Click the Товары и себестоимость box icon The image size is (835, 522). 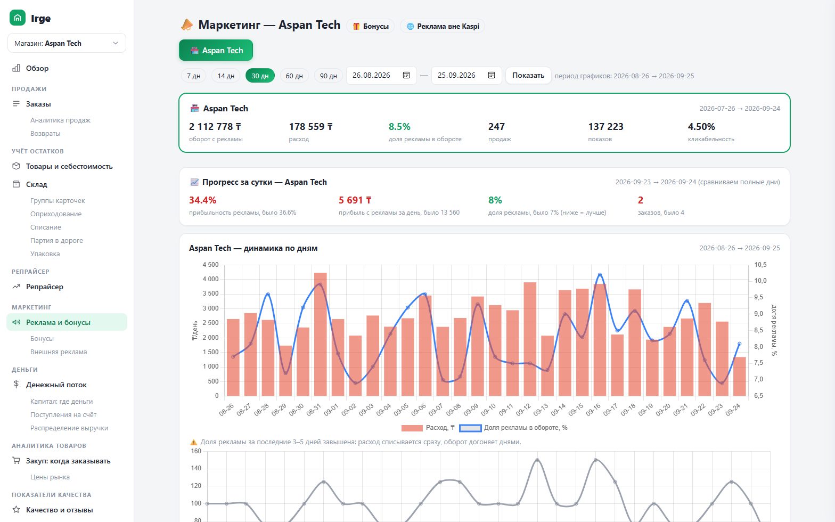(17, 166)
